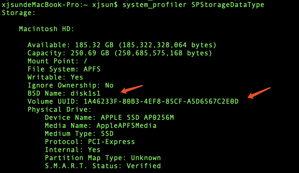Image resolution: width=299 pixels, height=173 pixels.
Task: Click the Macintosh HD heading line
Action: [x=47, y=29]
